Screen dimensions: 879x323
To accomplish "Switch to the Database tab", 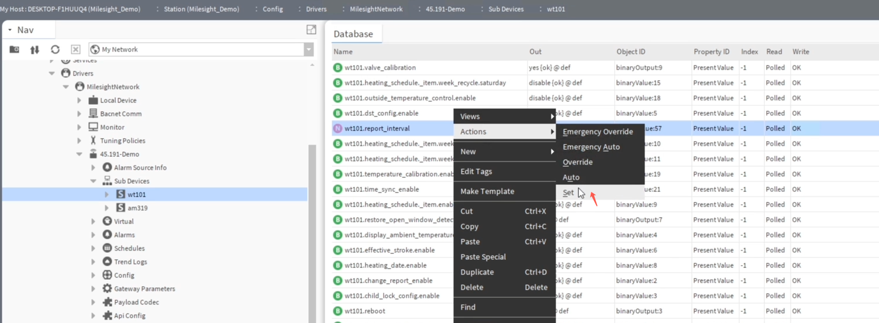I will [x=353, y=34].
